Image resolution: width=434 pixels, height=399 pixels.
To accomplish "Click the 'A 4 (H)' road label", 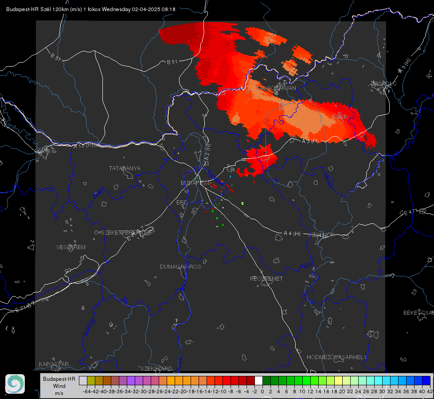I will pos(292,234).
